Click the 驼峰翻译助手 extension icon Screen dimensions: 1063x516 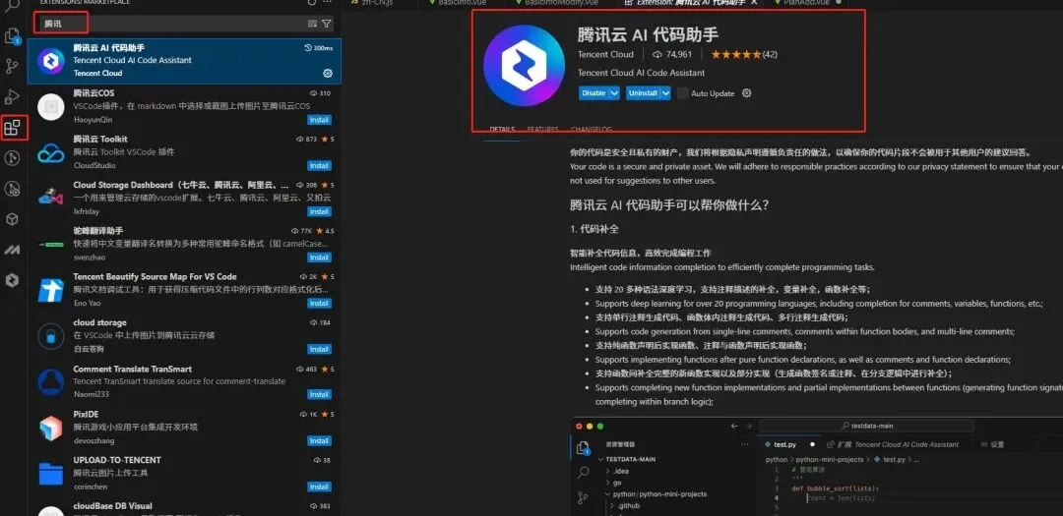point(51,245)
